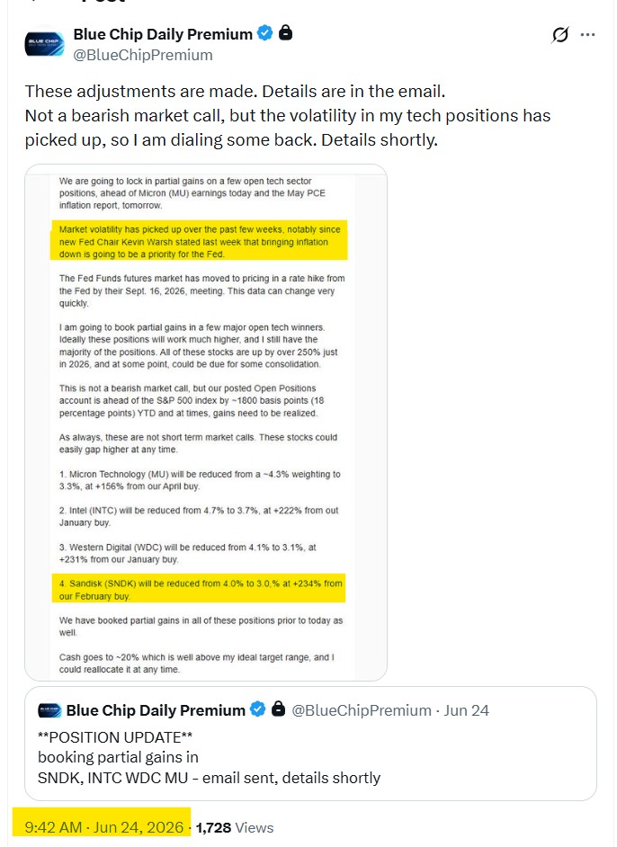617x847 pixels.
Task: Open the Blue Chip Daily Premium name at the top
Action: (163, 34)
